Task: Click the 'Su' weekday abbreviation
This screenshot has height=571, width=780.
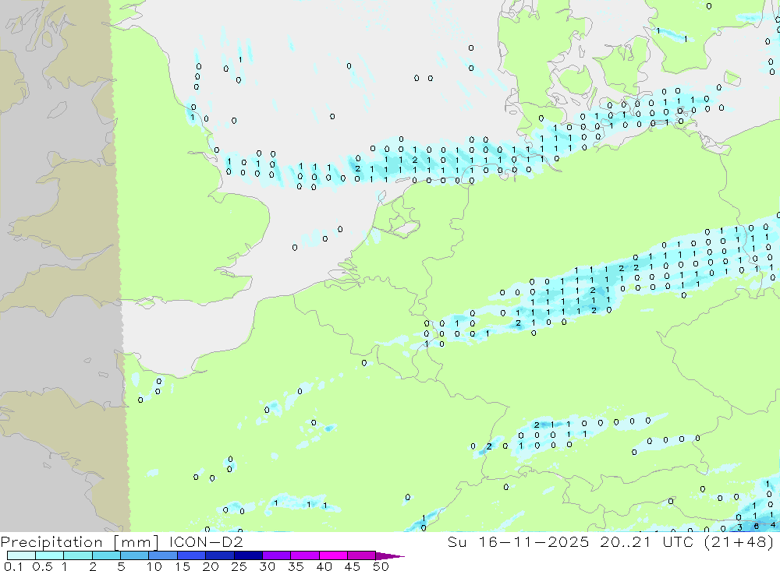Action: coord(456,541)
